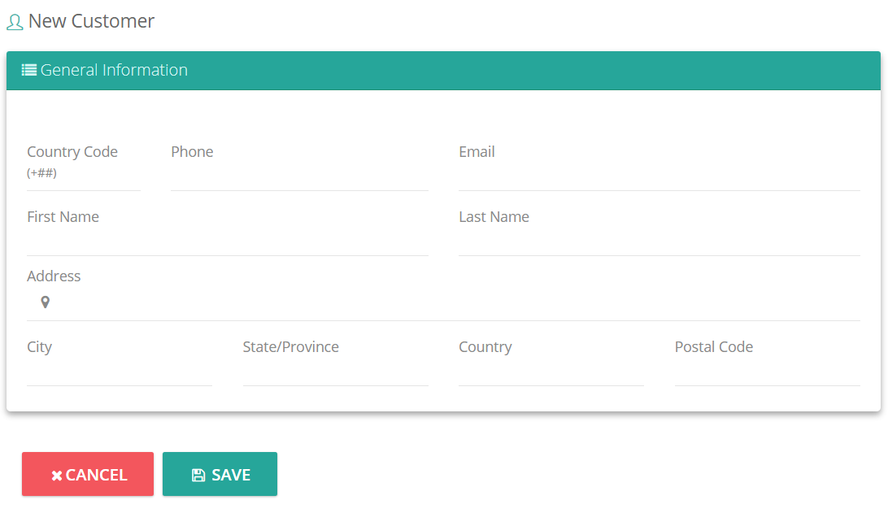Viewport: 888px width, 513px height.
Task: Click the floppy disk icon on Save button
Action: [198, 475]
